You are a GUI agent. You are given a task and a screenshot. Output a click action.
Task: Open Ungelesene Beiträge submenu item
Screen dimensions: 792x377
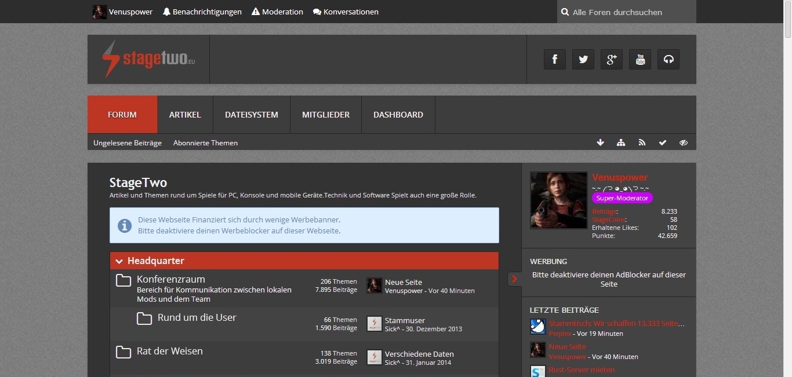[128, 142]
